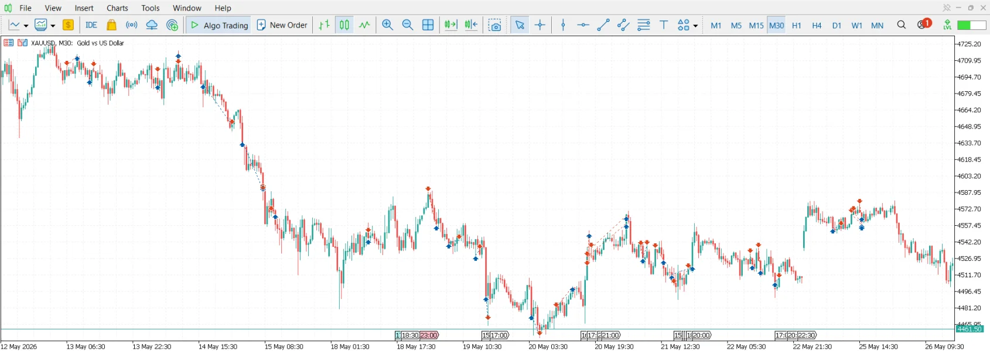Click the 4725.20 value on price scale
This screenshot has height=351, width=990.
point(969,44)
